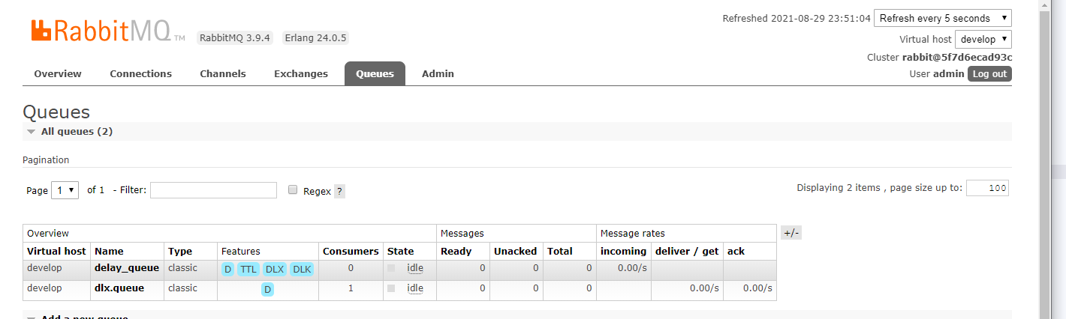Open the Virtual host dropdown
This screenshot has height=319, width=1066.
(x=983, y=39)
